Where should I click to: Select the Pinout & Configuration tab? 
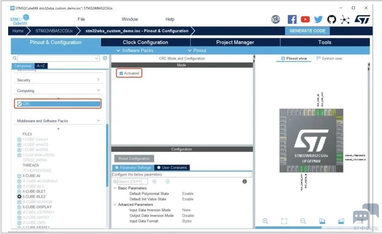[x=56, y=42]
